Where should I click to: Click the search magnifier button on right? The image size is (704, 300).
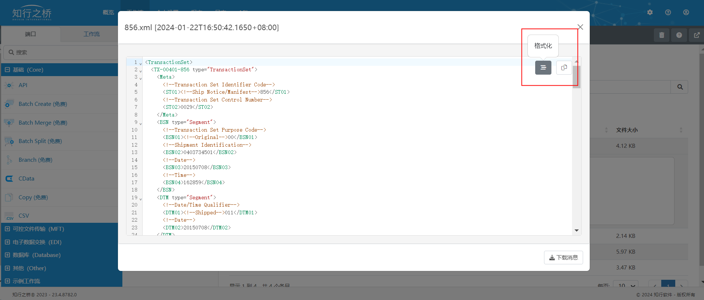680,87
